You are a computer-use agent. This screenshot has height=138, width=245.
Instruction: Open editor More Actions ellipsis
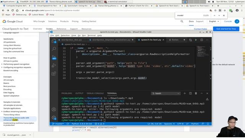click(x=207, y=40)
